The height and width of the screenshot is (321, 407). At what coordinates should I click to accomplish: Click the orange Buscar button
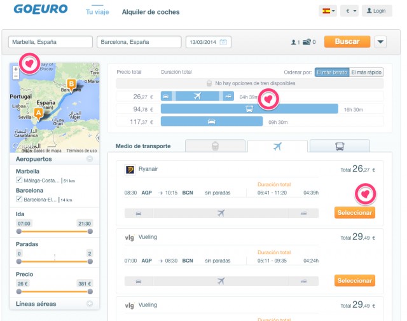tap(347, 41)
